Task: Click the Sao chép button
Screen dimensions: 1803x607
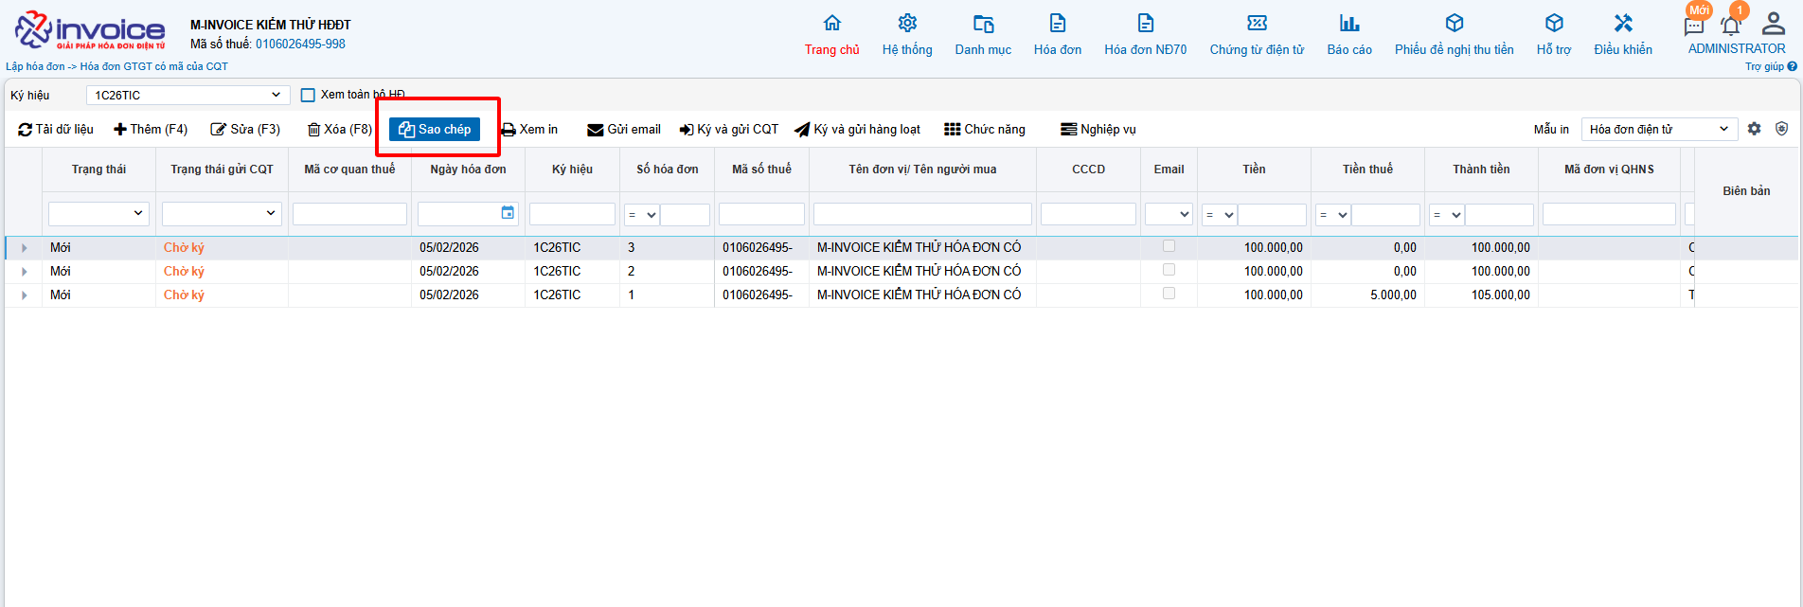Action: [x=435, y=130]
